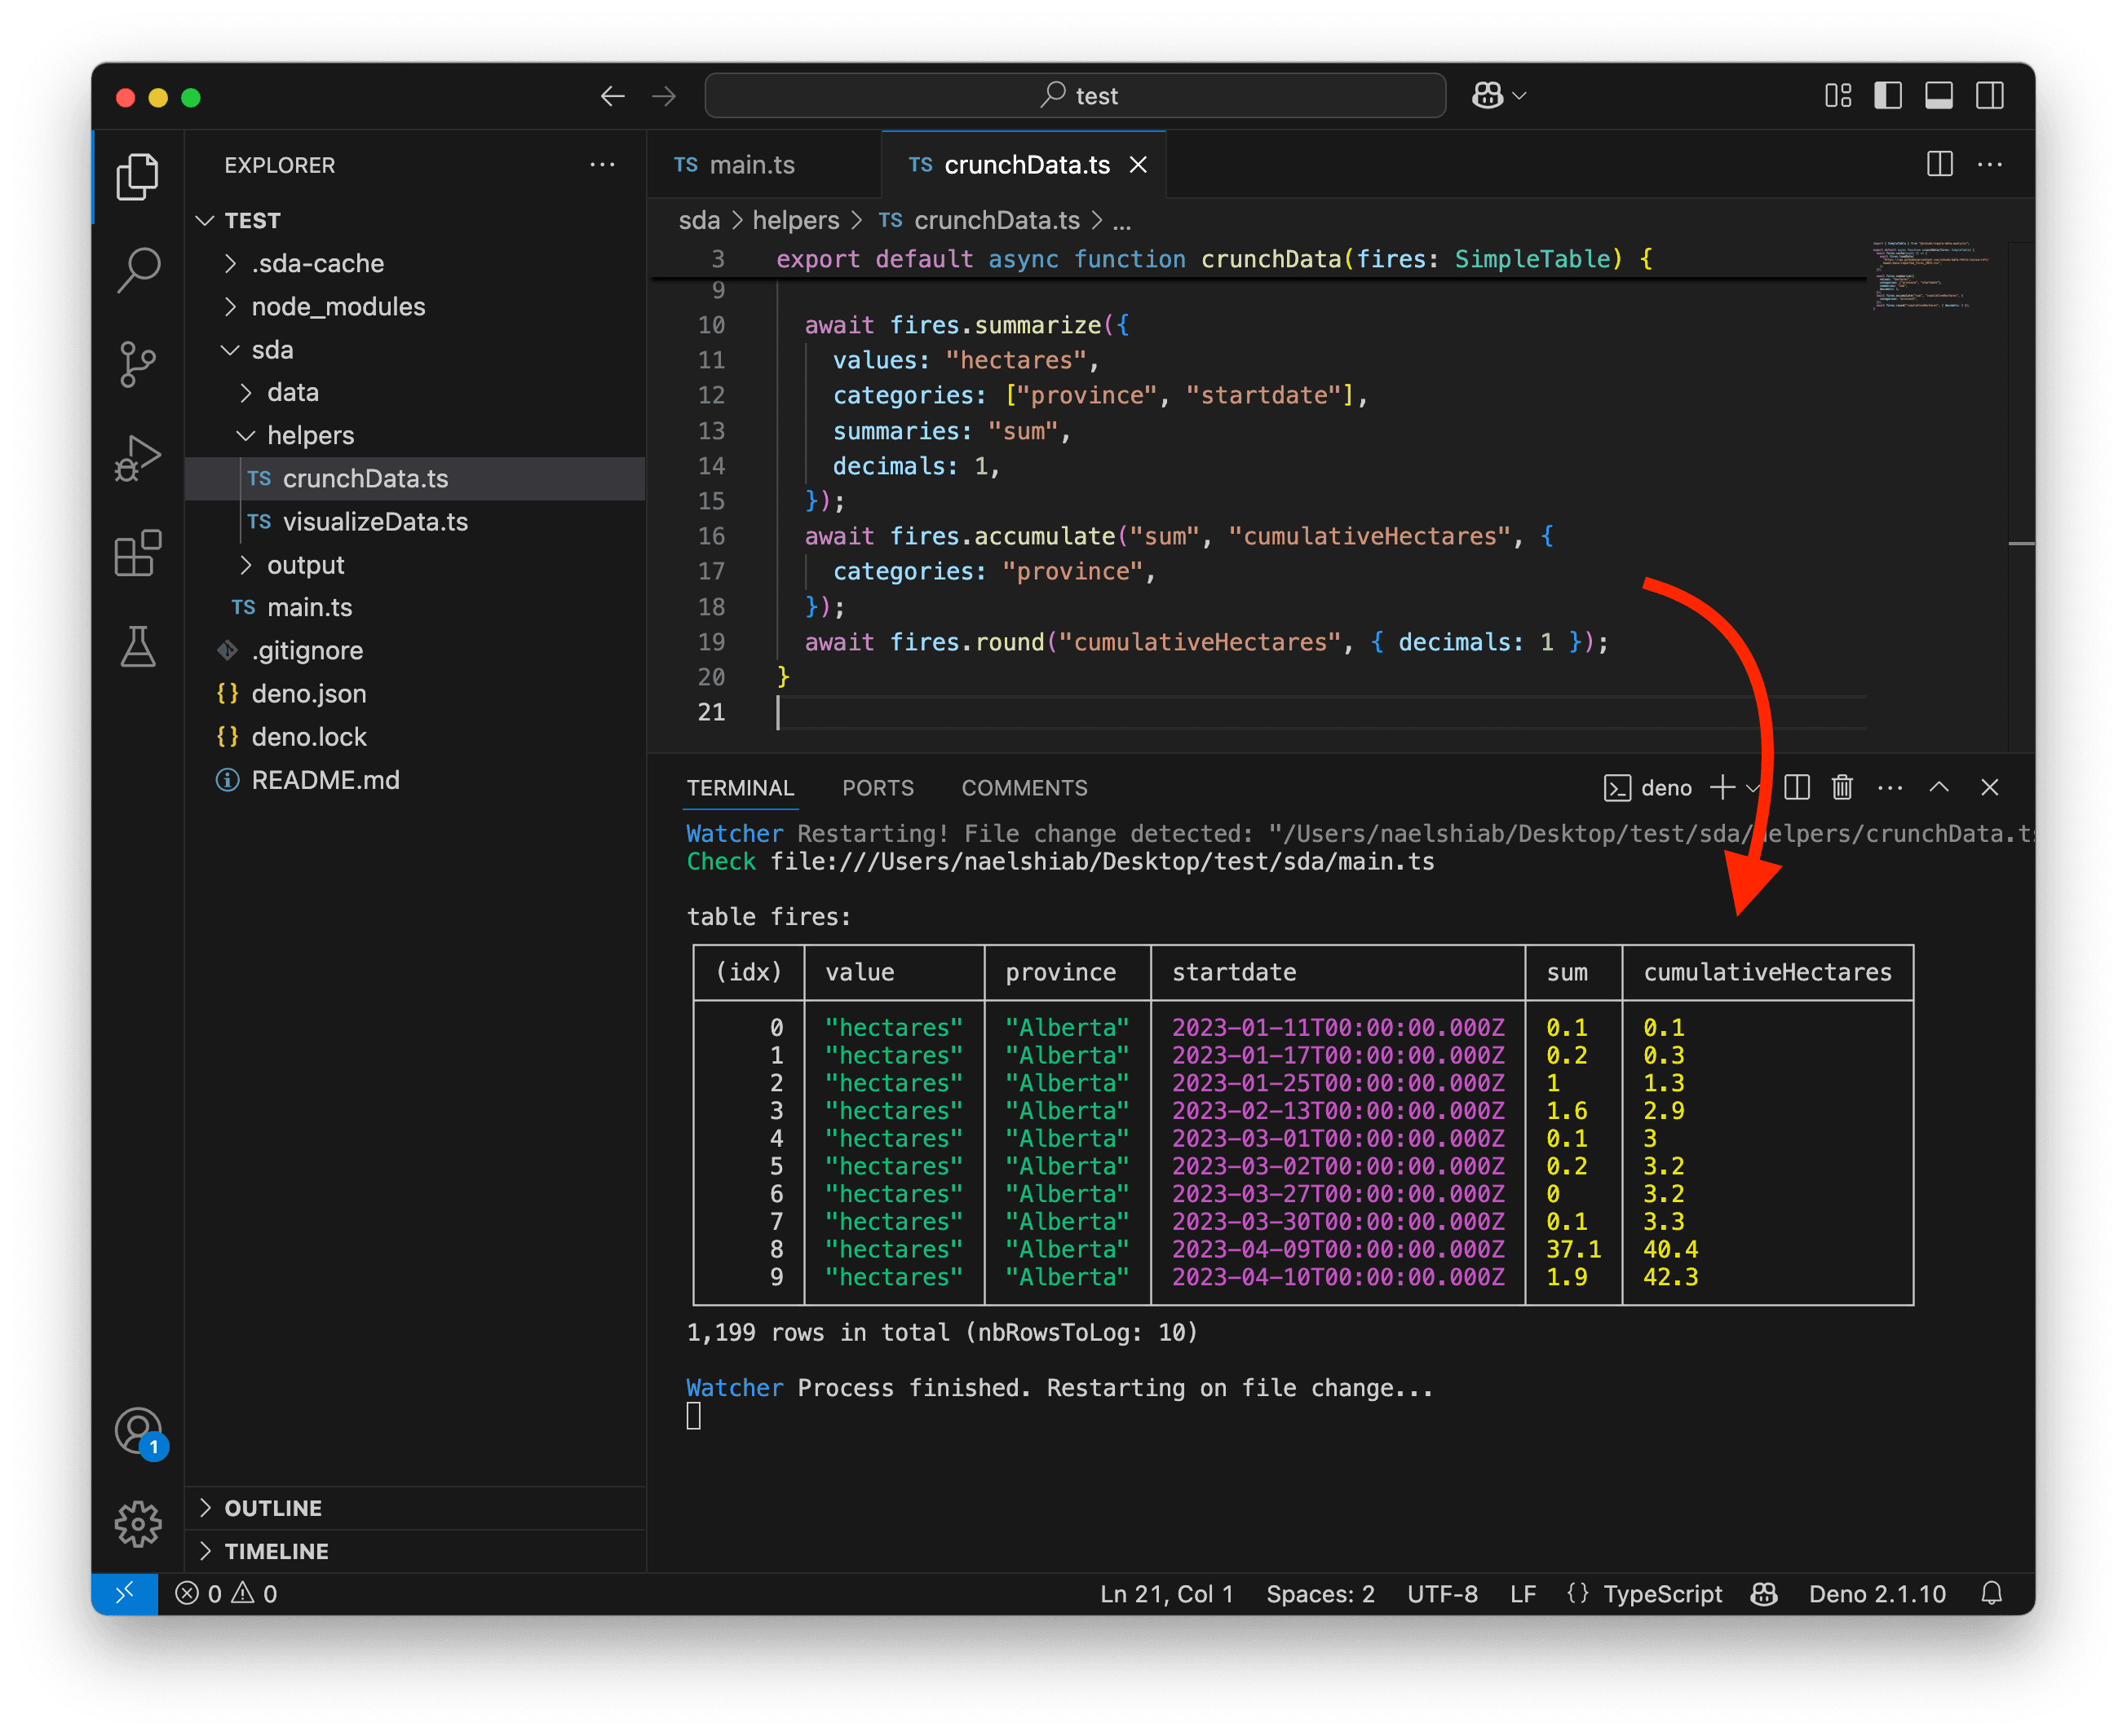Toggle the secondary side bar
This screenshot has height=1736, width=2127.
coord(1990,96)
